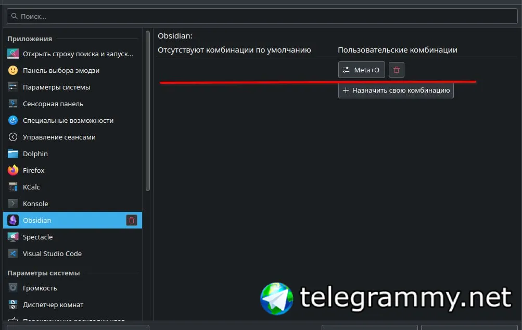Click the Spectacle screenshot icon
Screen dimensions: 522x330
[x=13, y=237]
